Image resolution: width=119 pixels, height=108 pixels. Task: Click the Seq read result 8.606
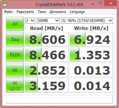click(47, 39)
